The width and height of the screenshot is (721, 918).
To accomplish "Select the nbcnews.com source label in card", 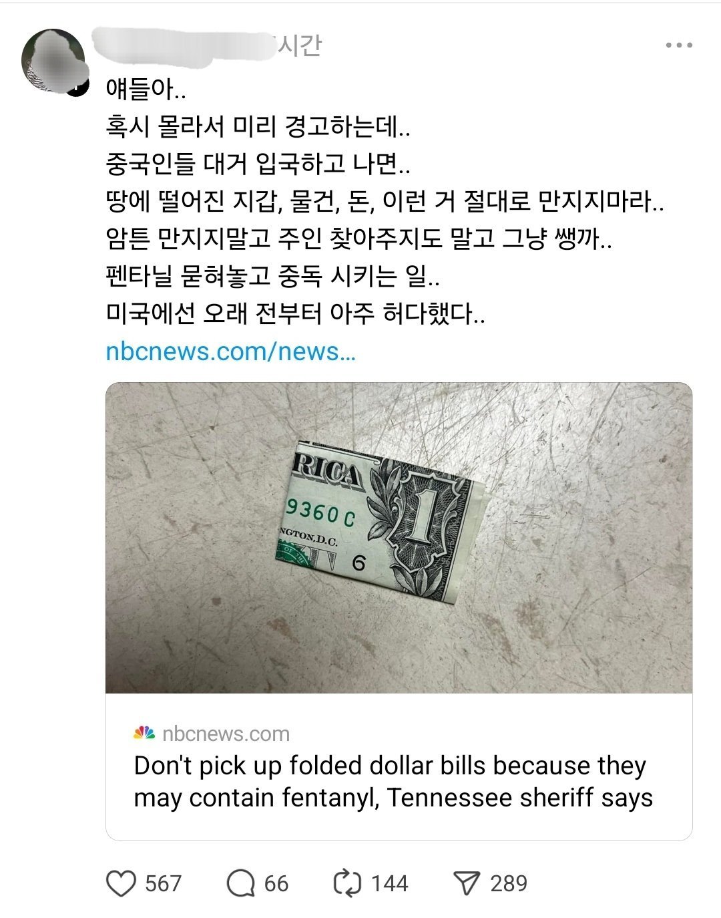I will coord(226,734).
